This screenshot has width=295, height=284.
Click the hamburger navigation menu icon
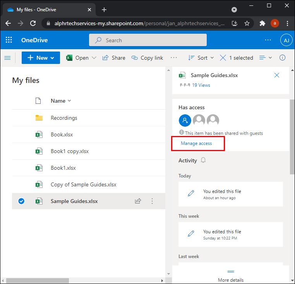point(7,58)
